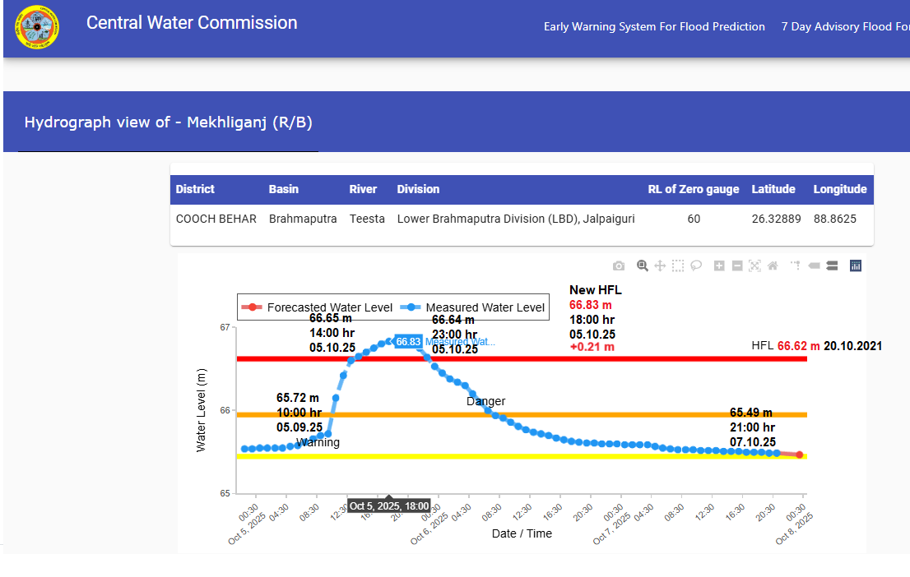Download the hydrograph as a PNG image
This screenshot has height=577, width=910.
618,265
